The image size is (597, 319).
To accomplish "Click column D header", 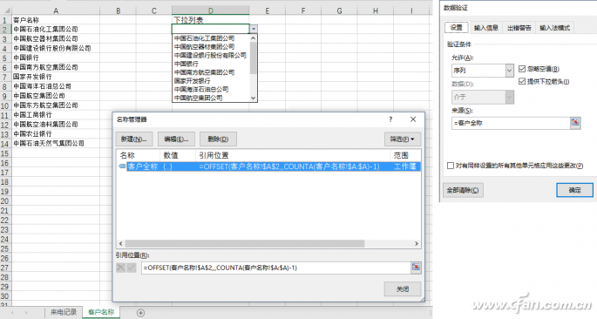I will 211,10.
